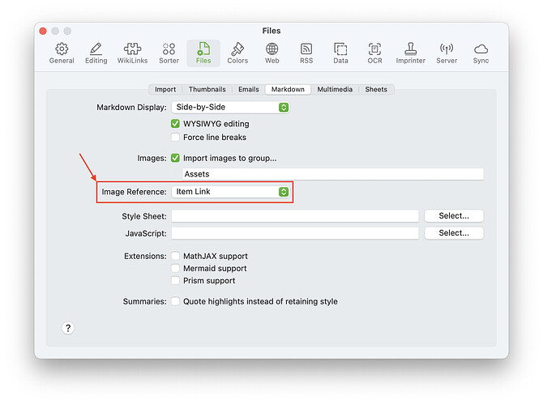
Task: Enable Mermaid support extension
Action: tap(175, 268)
